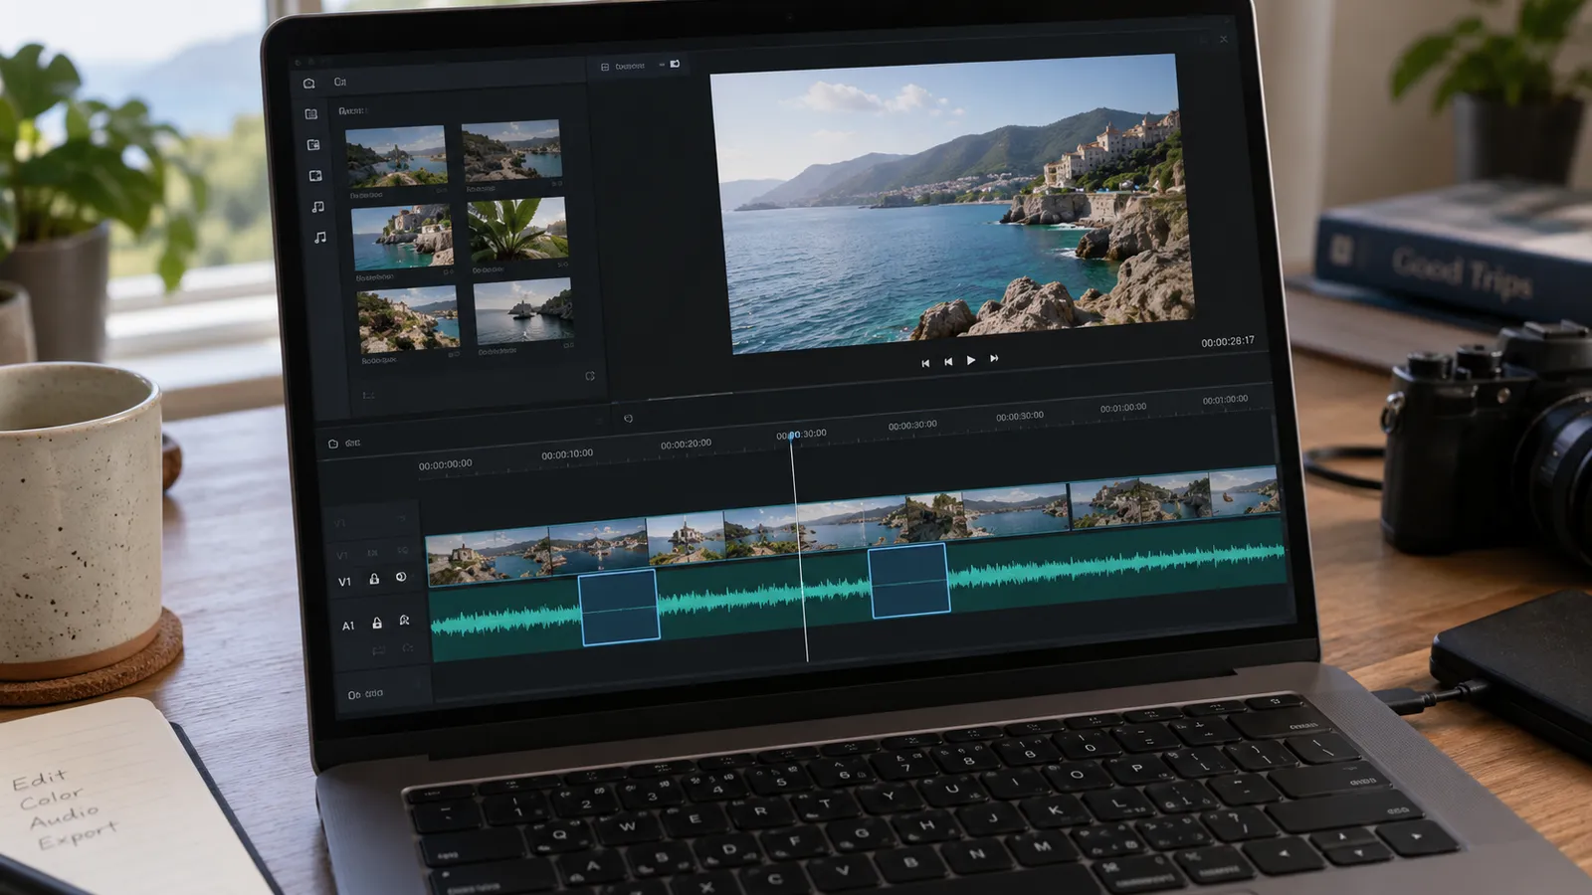Open the island bay clip thumbnail
Image resolution: width=1592 pixels, height=895 pixels.
[x=396, y=155]
